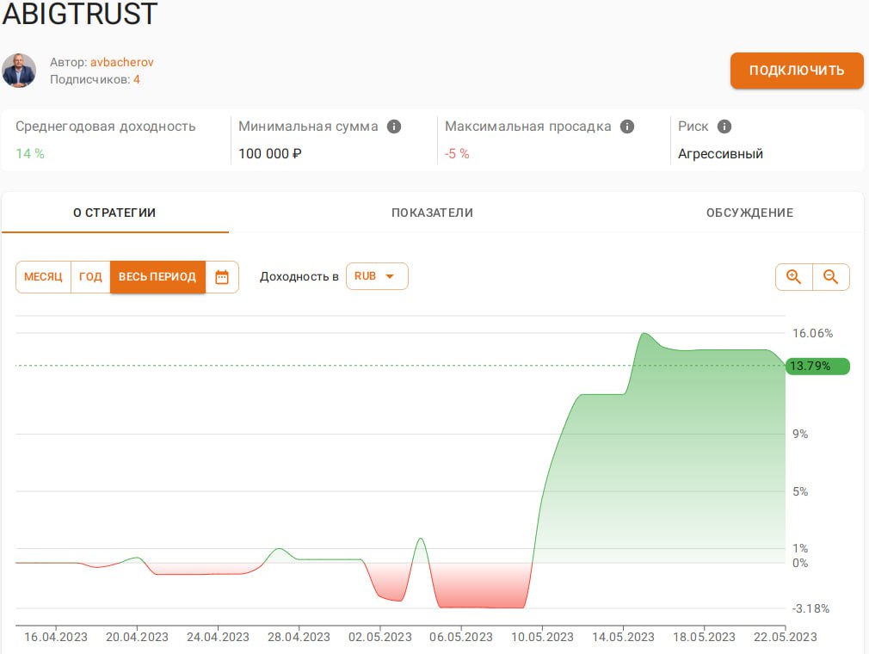Click the ПОДКЛЮЧИТЬ button
The height and width of the screenshot is (654, 869).
pos(797,71)
